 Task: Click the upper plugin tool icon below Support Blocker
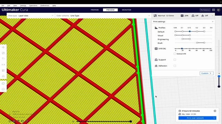coord(3,83)
